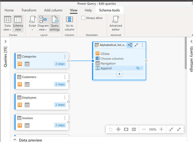Screen dimensions: 193x142
Task: Open the Home ribbon tab
Action: point(9,10)
